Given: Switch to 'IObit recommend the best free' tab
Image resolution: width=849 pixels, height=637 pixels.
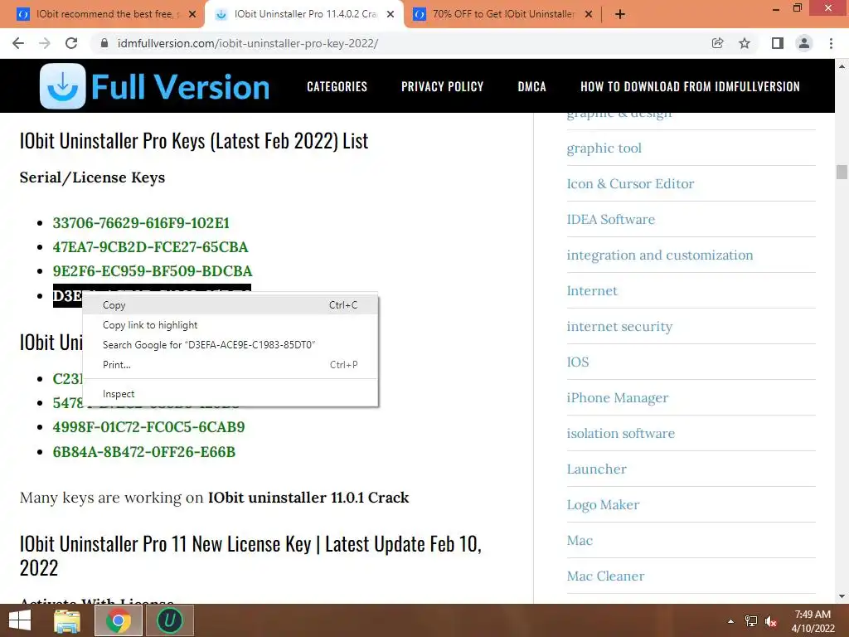Looking at the screenshot, I should click(108, 14).
